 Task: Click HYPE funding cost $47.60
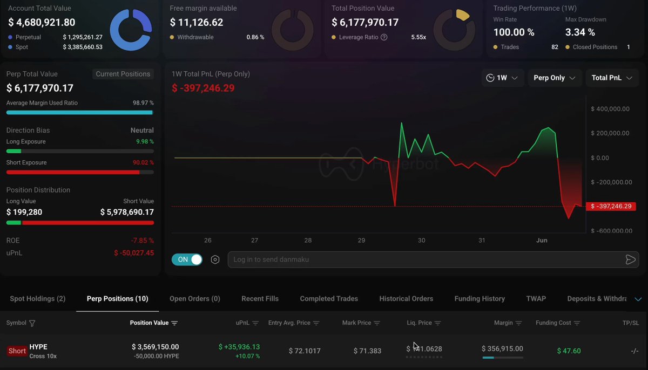click(x=569, y=351)
